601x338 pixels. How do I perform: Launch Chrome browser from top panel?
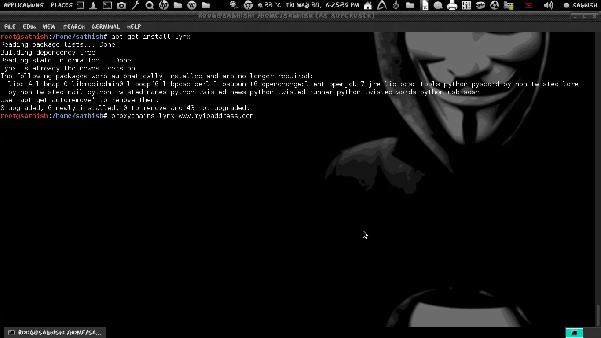248,5
